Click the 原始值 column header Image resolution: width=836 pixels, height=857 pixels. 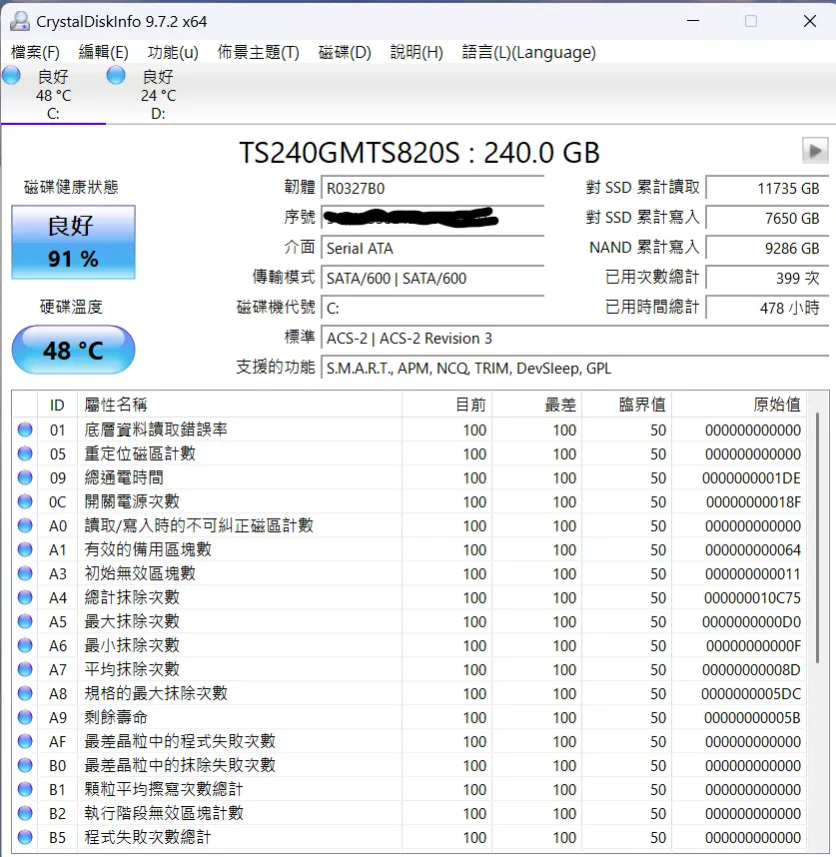coord(776,404)
